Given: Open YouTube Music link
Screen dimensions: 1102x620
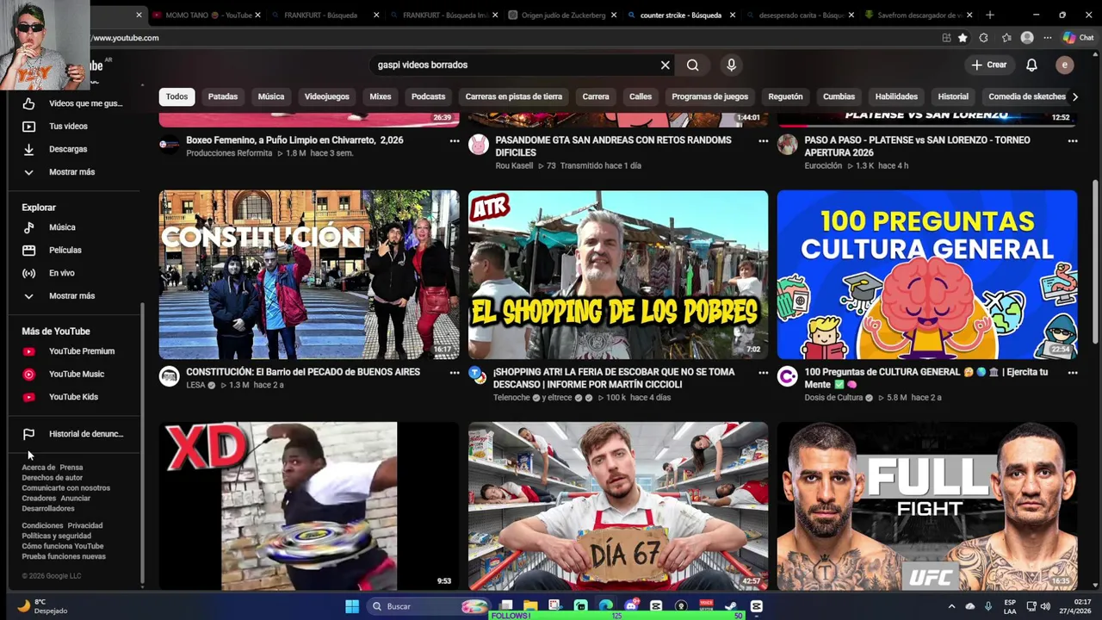Looking at the screenshot, I should (75, 374).
